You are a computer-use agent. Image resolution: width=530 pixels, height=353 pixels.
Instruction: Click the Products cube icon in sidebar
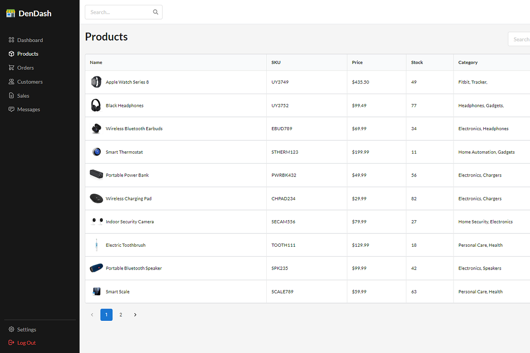[x=11, y=54]
